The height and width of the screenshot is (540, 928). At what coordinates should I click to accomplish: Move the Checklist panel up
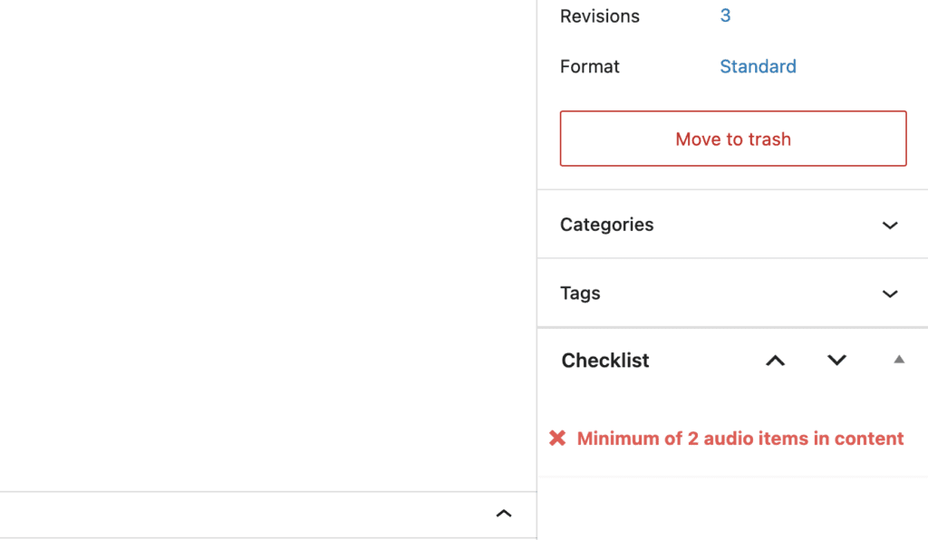tap(775, 361)
